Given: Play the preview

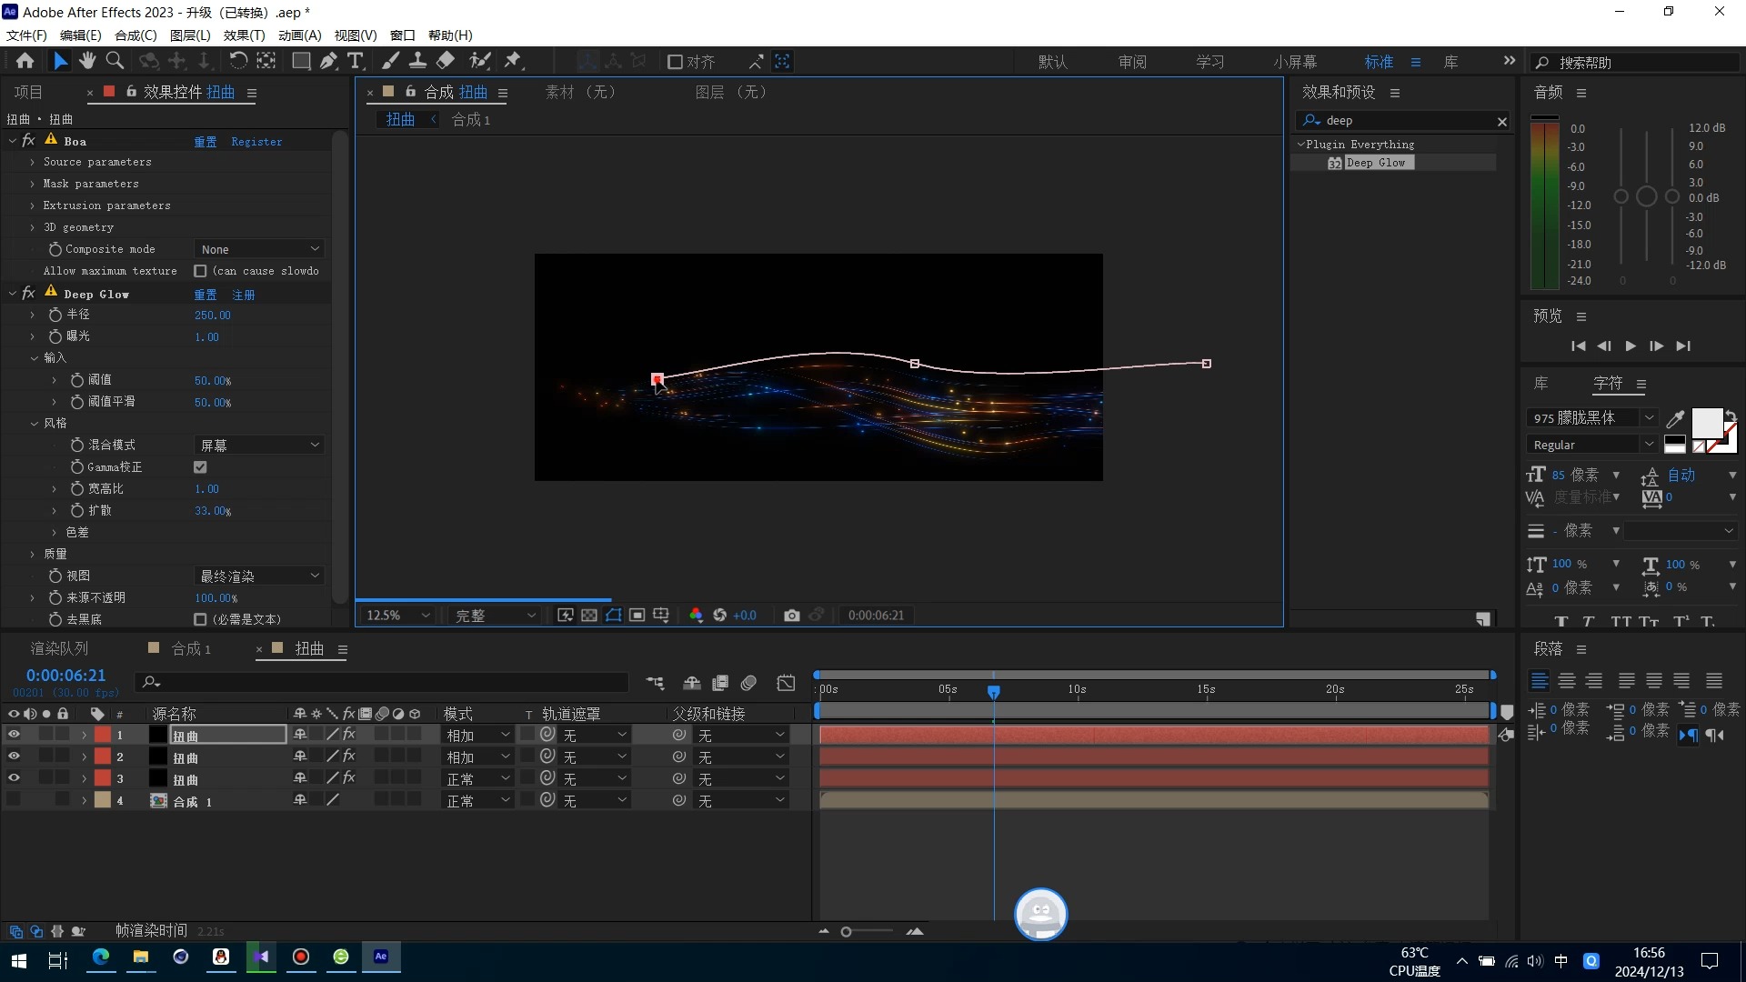Looking at the screenshot, I should pos(1631,346).
